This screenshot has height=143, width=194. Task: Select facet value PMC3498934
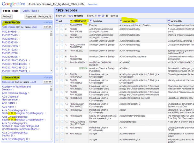pyautogui.click(x=10, y=32)
